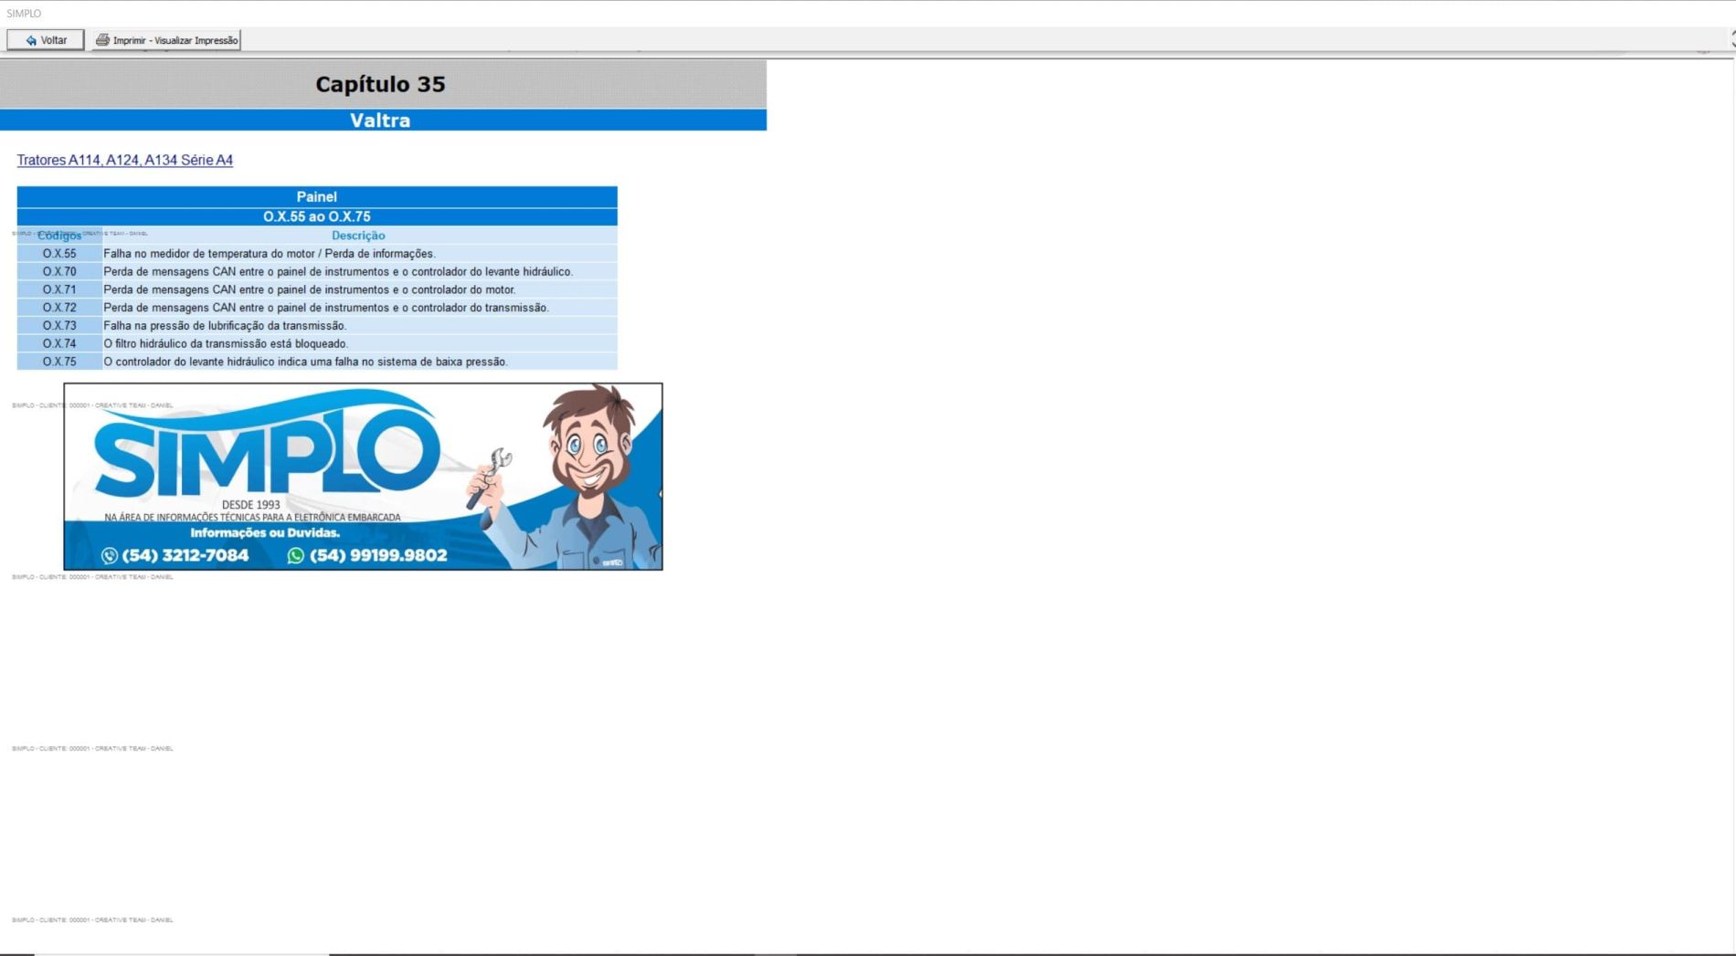Click the printer icon on Imprimir button

point(102,40)
